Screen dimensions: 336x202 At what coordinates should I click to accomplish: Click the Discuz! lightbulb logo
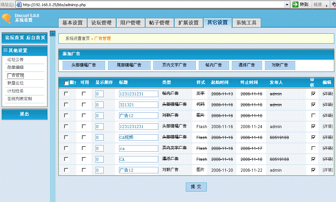pyautogui.click(x=6, y=18)
